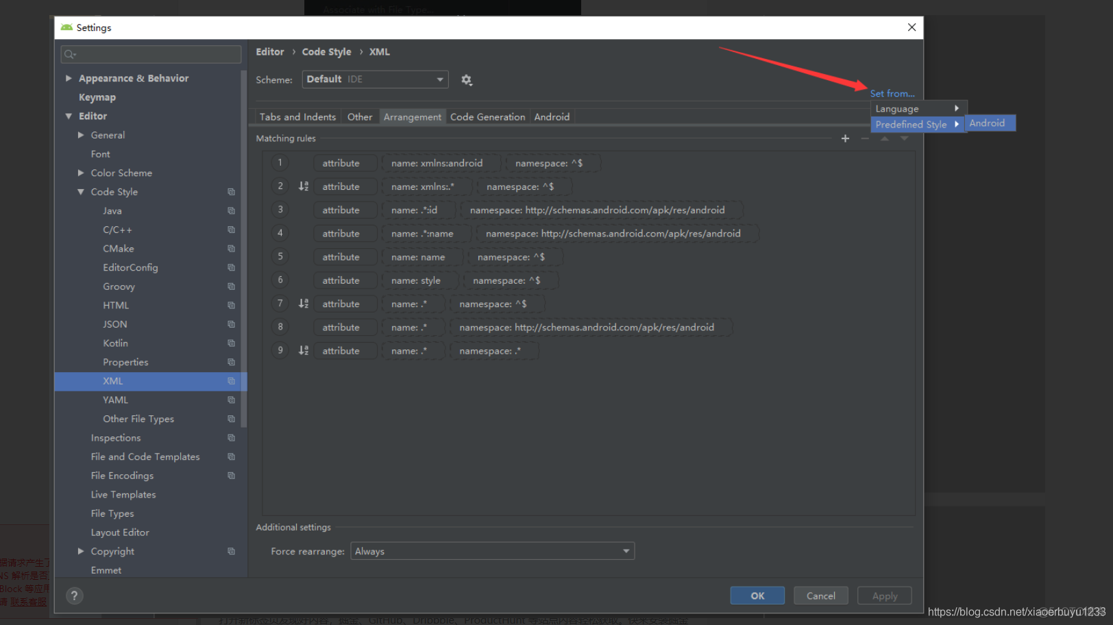Viewport: 1113px width, 625px height.
Task: Click the Apply button
Action: click(x=885, y=596)
